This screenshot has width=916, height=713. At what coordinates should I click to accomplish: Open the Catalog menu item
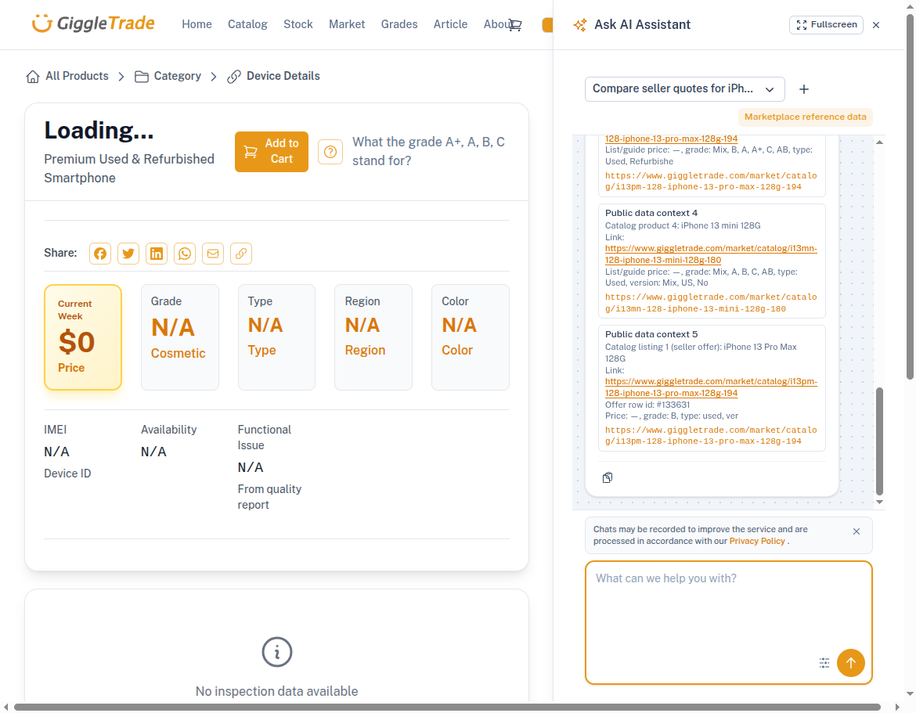(x=247, y=24)
